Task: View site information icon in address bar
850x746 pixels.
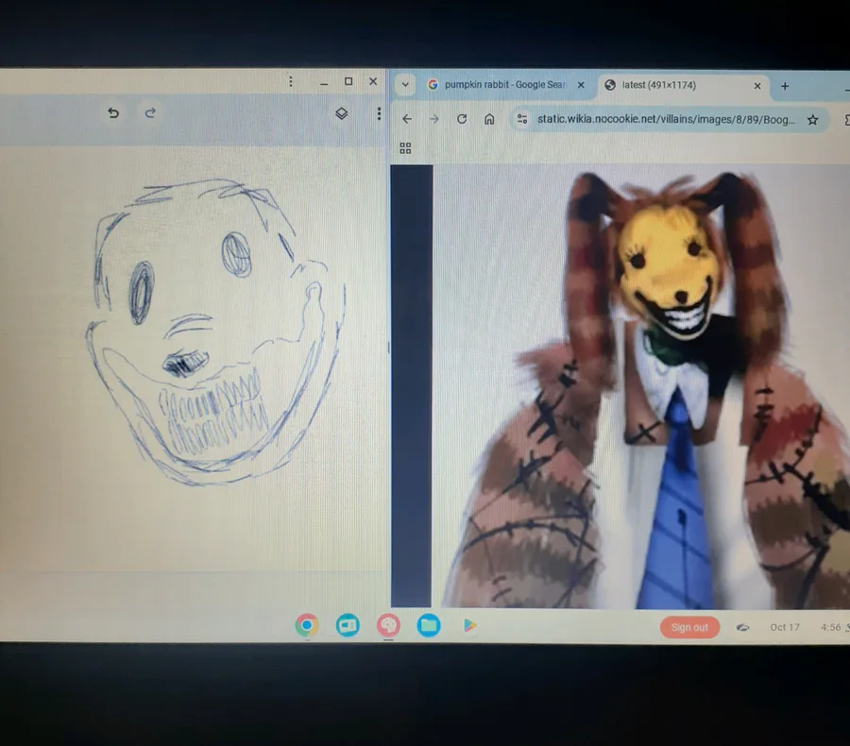Action: 522,119
